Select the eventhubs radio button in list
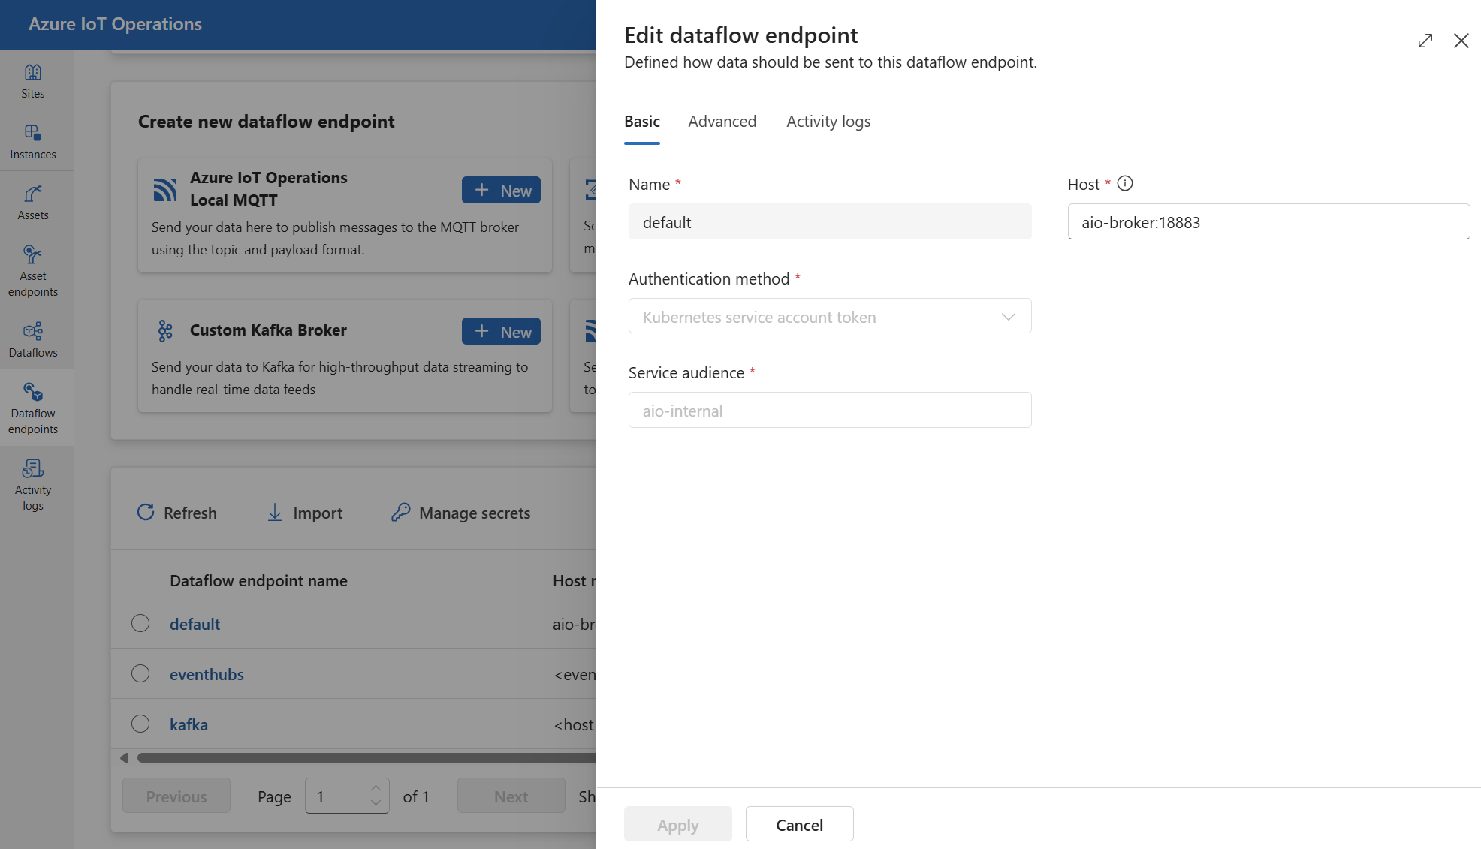The width and height of the screenshot is (1481, 849). (x=140, y=673)
